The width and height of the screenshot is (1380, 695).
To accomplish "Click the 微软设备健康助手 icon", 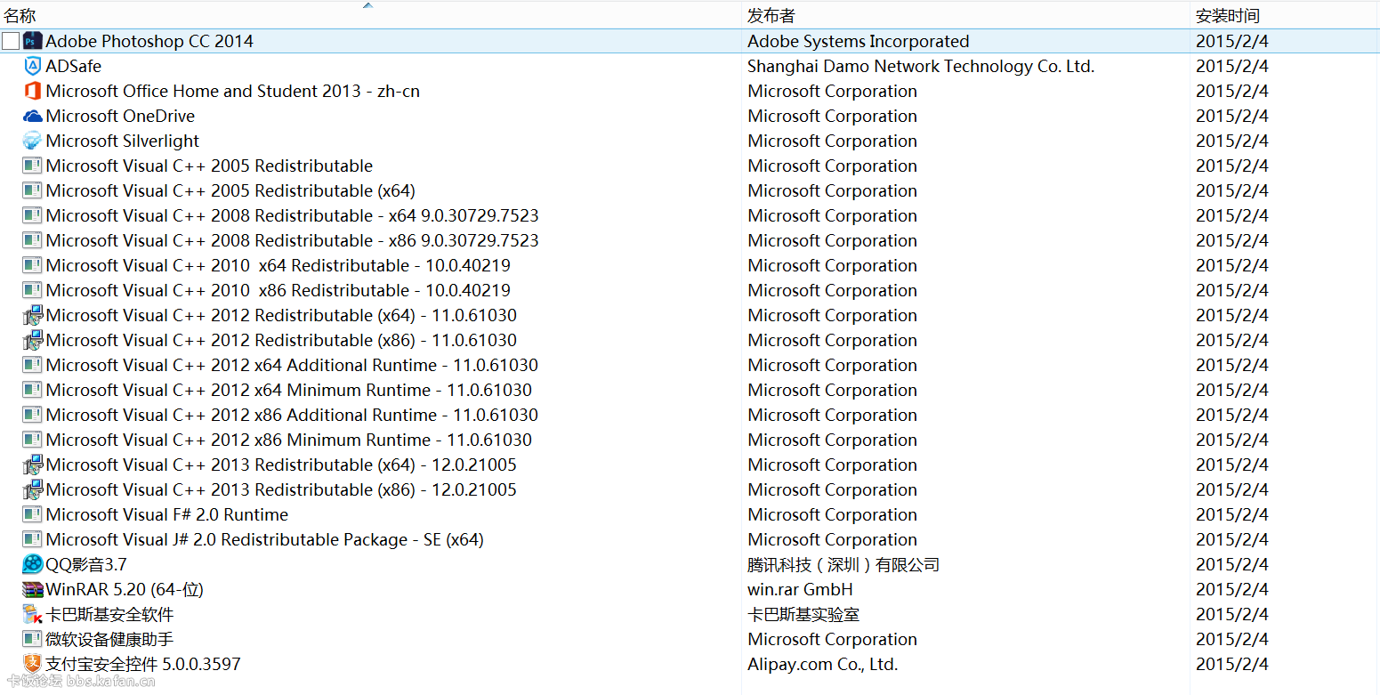I will [33, 639].
